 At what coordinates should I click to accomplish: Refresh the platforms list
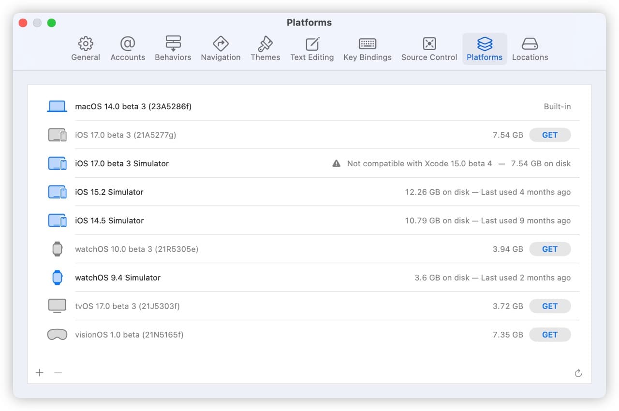coord(578,373)
